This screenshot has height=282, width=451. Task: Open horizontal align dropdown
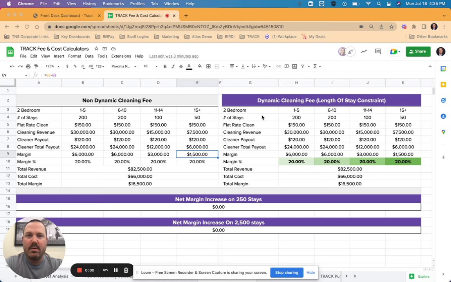coord(234,67)
